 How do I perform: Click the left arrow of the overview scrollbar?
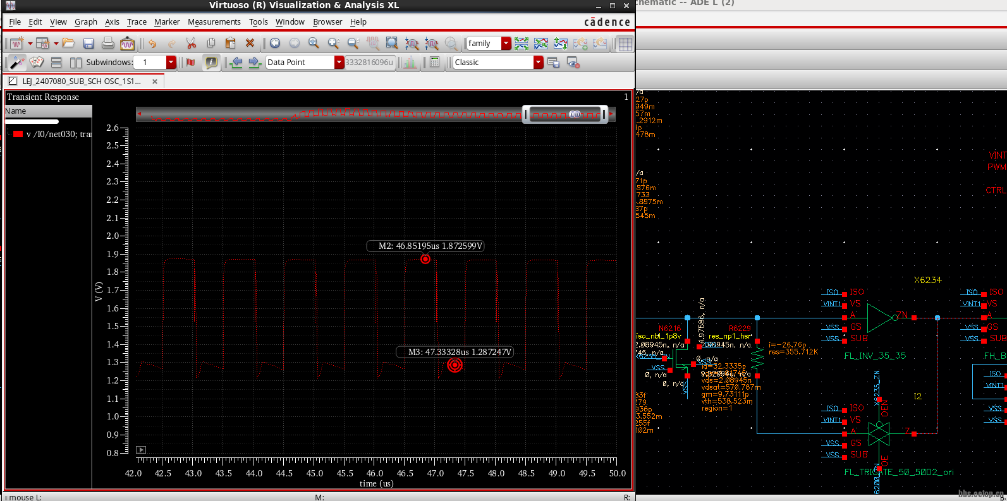pos(139,114)
